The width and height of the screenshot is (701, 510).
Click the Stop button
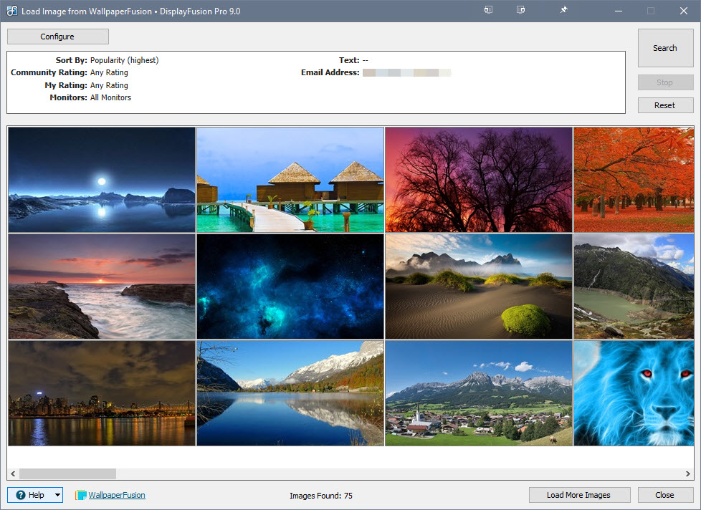pos(665,82)
